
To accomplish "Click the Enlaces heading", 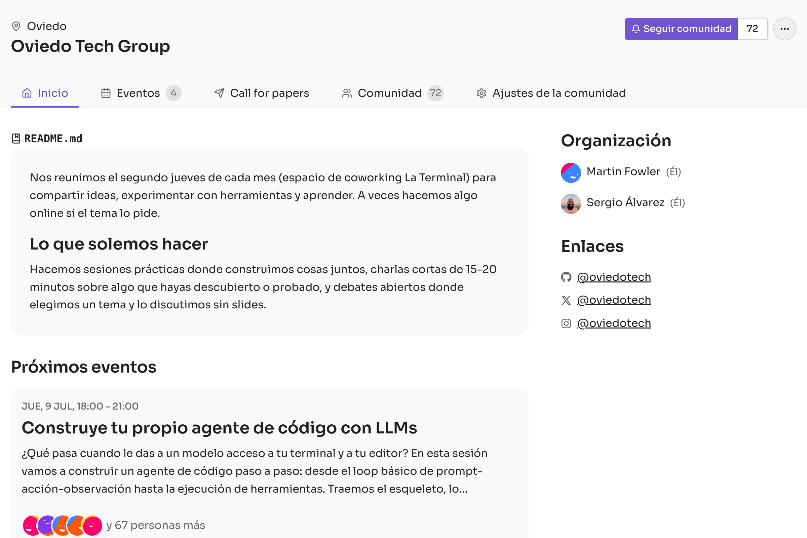I will point(592,246).
